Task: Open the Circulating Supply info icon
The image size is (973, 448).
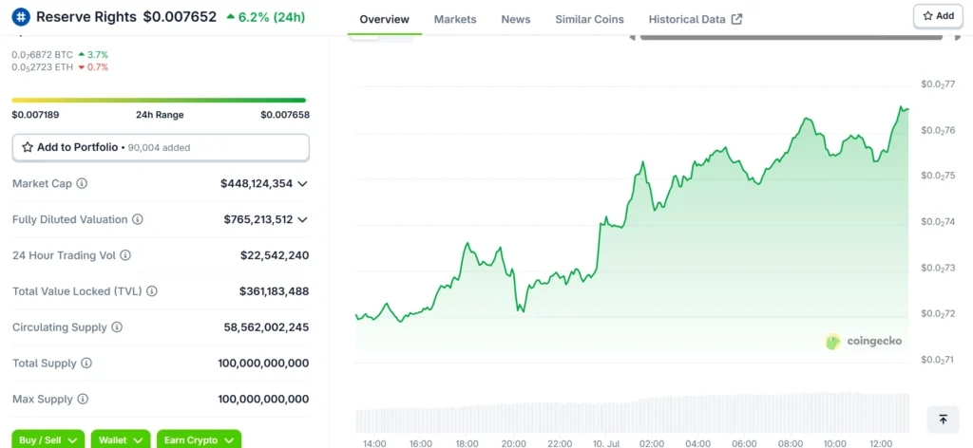Action: [117, 327]
